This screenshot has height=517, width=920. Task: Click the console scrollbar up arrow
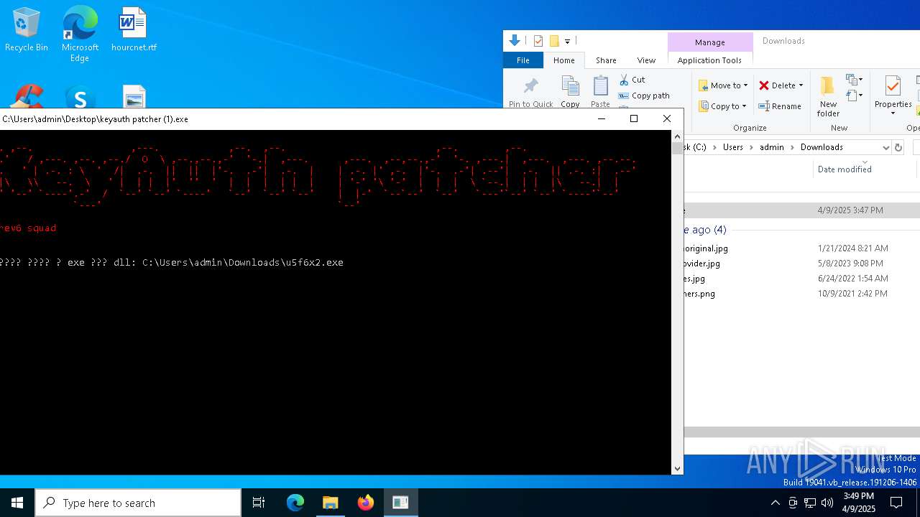pyautogui.click(x=677, y=136)
